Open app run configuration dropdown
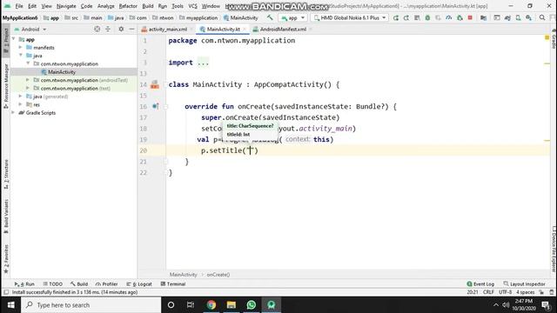Viewport: 557px width, 313px height. pyautogui.click(x=292, y=17)
